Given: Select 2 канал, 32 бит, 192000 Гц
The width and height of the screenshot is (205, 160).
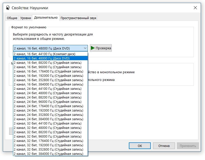Looking at the screenshot, I should [50, 145].
